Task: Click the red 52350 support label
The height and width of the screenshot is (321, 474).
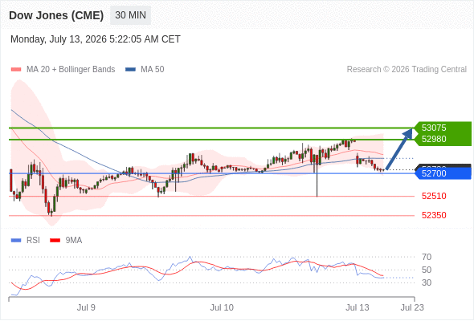Action: click(434, 215)
